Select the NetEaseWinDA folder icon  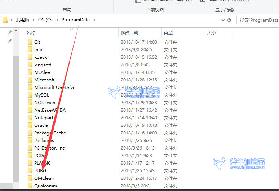tap(30, 110)
